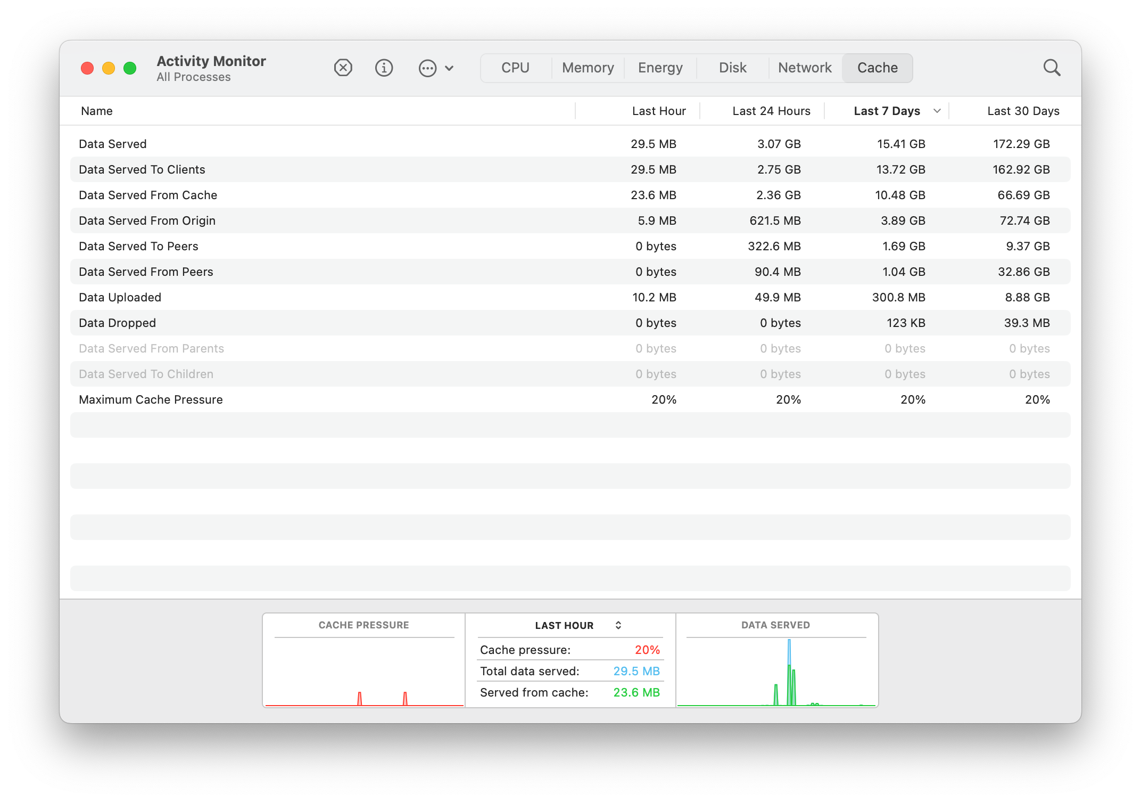
Task: Click the Cache Pressure graph panel
Action: [x=363, y=660]
